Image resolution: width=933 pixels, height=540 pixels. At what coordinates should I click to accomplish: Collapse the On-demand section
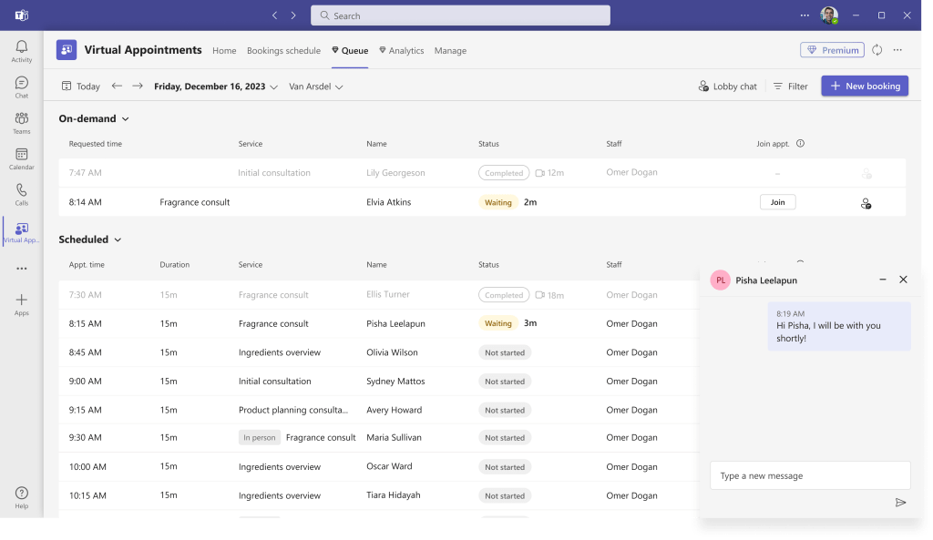pos(126,119)
